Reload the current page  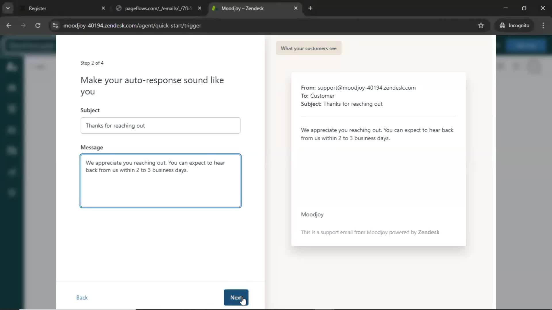(38, 26)
